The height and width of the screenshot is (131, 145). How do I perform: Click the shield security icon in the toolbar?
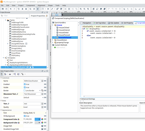[61, 9]
